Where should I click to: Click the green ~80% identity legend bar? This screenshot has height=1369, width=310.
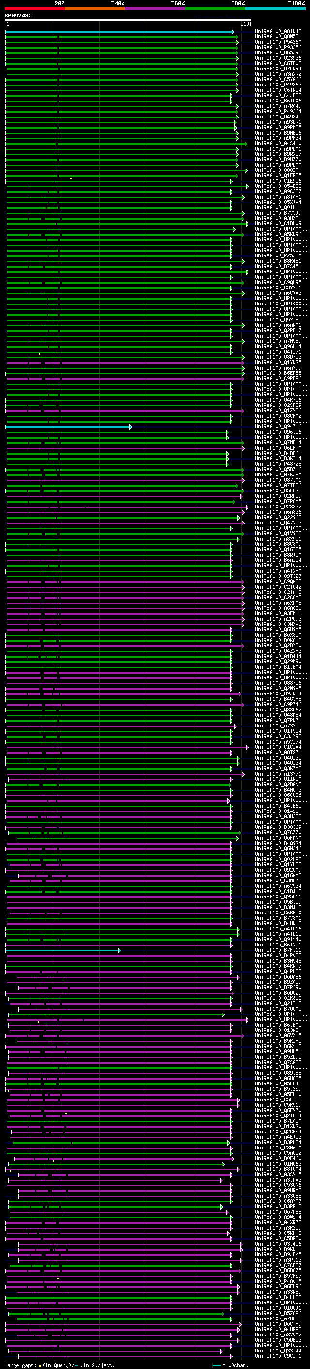pos(215,9)
